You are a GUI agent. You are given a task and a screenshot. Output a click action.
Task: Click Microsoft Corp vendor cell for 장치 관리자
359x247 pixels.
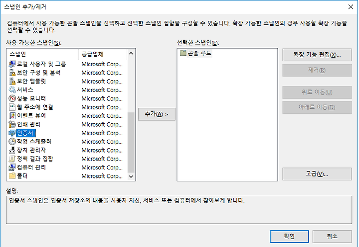click(x=102, y=150)
